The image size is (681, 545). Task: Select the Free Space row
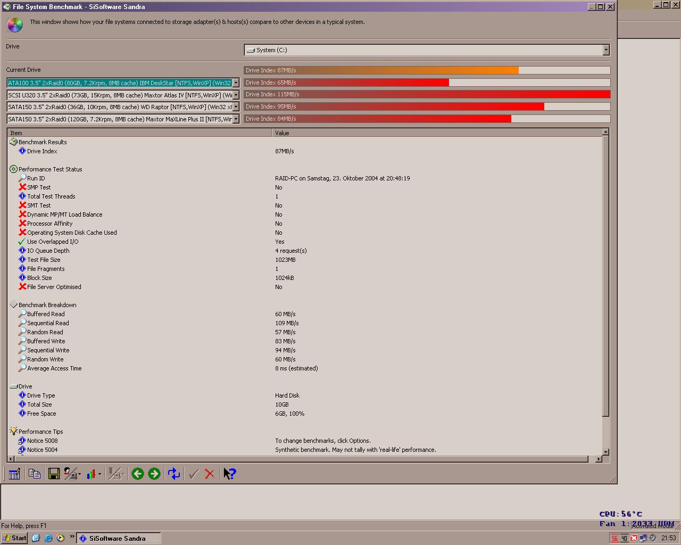(306, 414)
